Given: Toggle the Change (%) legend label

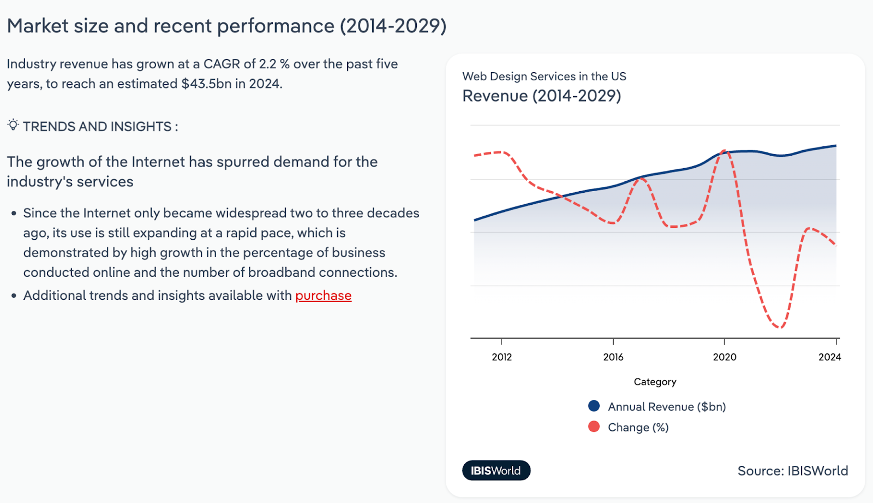Looking at the screenshot, I should (x=638, y=428).
